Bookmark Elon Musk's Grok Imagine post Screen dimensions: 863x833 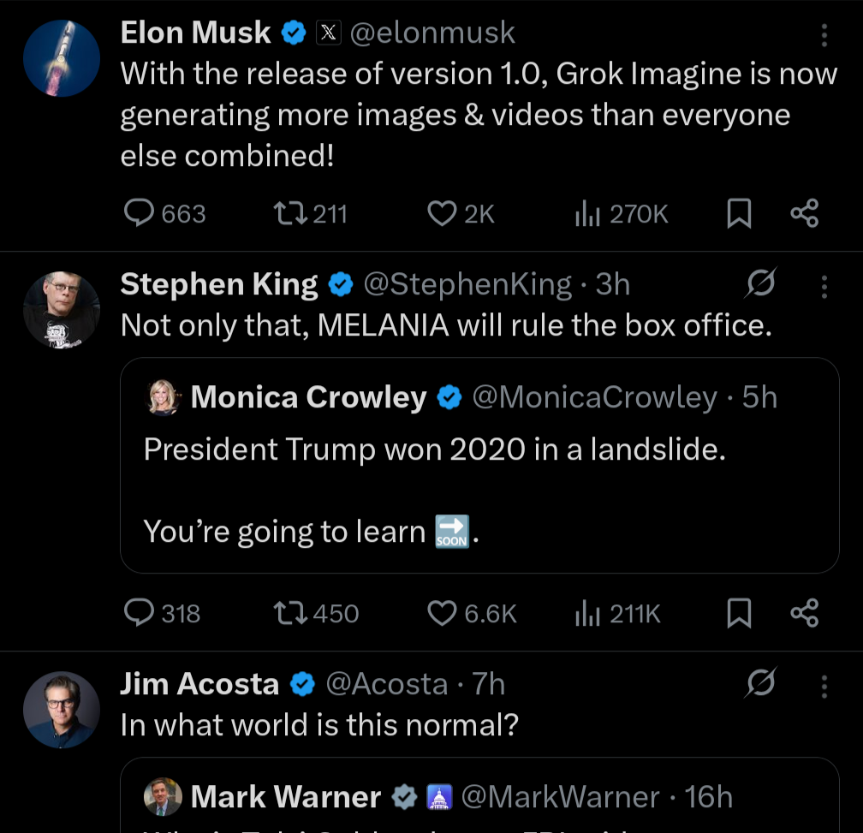click(739, 213)
